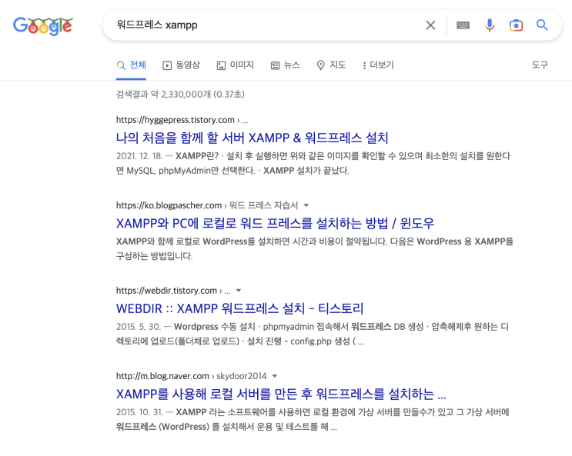Open the on-screen keyboard input tool
The image size is (572, 456).
tap(463, 25)
